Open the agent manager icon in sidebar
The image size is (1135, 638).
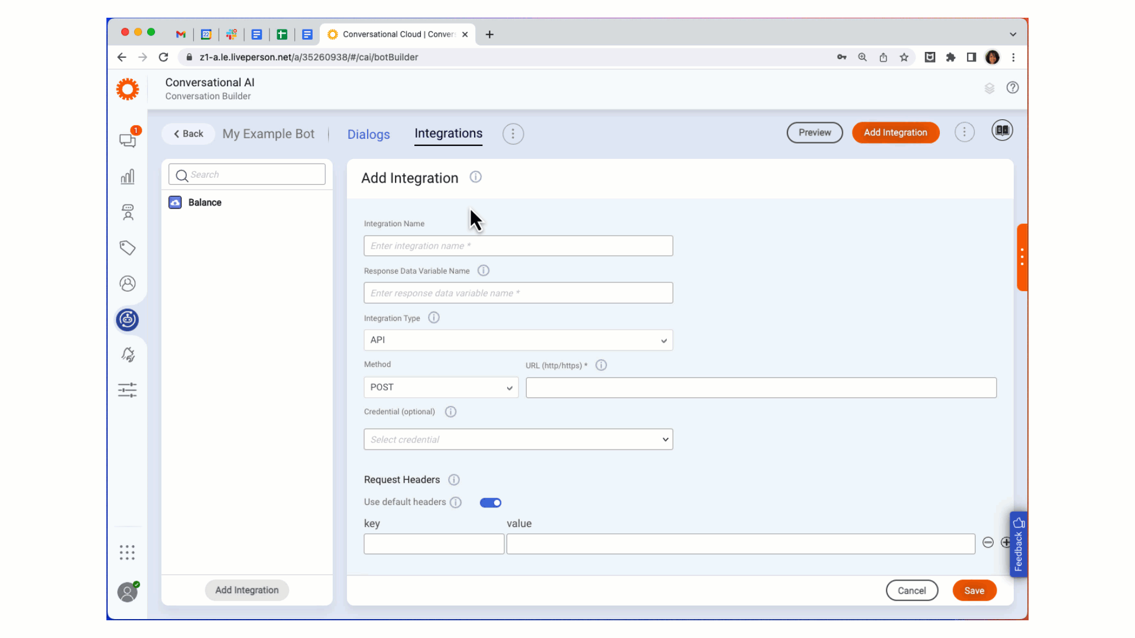[128, 212]
